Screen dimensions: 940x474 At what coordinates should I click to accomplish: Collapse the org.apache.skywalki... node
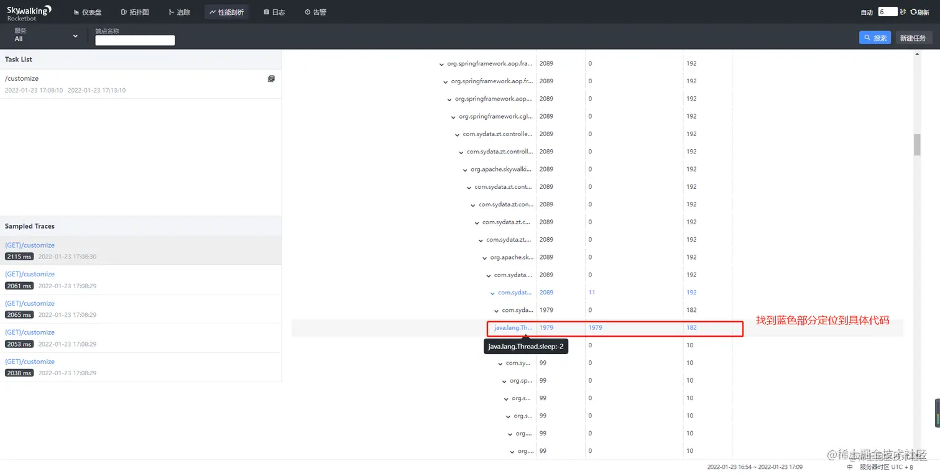coord(465,170)
